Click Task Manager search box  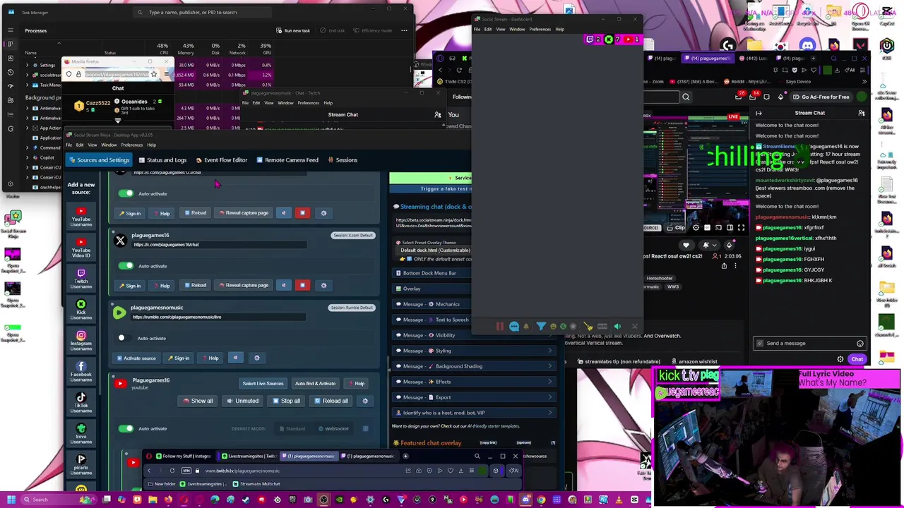click(203, 12)
